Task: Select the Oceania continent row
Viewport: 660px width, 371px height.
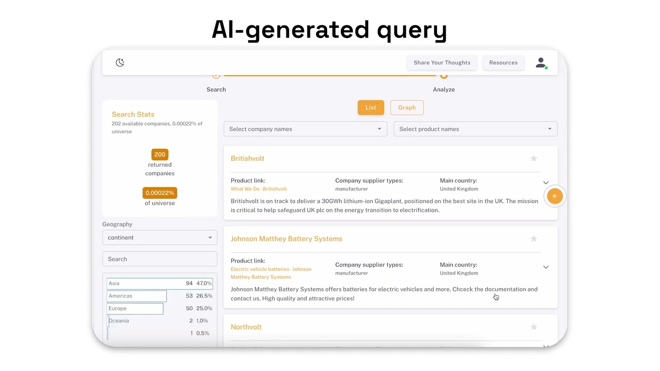Action: point(160,321)
